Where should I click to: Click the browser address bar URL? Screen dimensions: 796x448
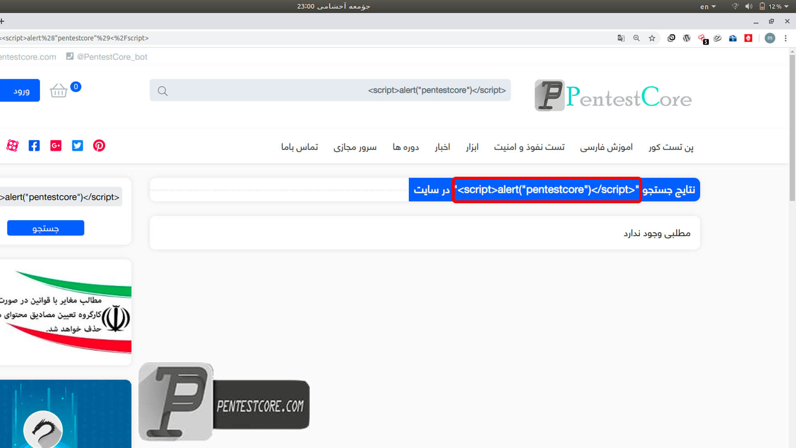click(74, 38)
